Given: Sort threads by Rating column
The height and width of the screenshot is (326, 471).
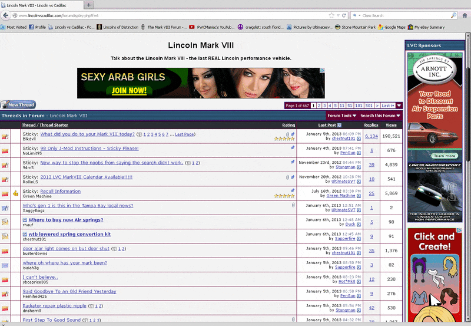Looking at the screenshot, I should click(x=288, y=125).
